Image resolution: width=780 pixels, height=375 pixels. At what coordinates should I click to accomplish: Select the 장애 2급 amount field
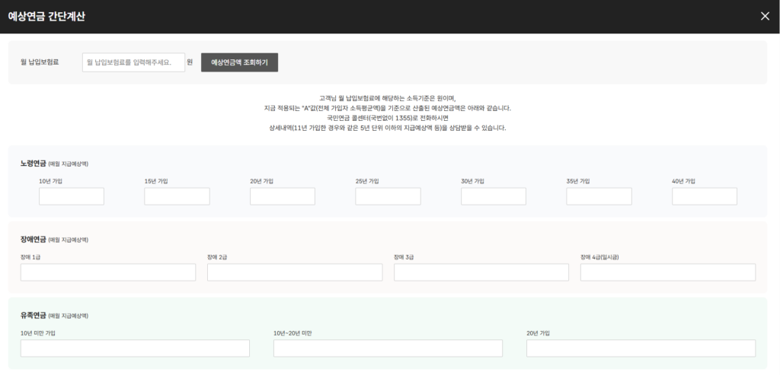click(295, 272)
